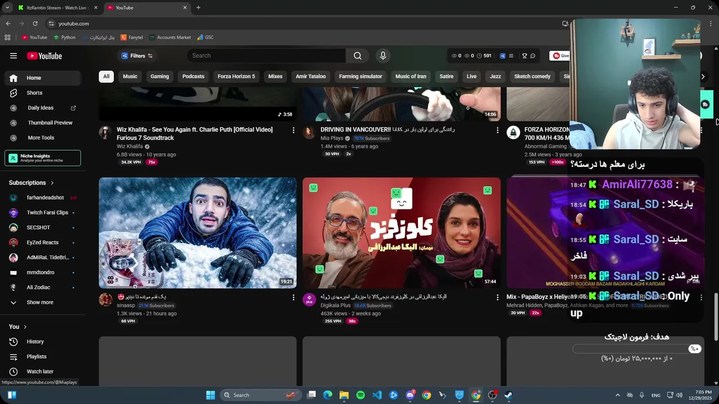Open the YouTube hamburger guide menu
The image size is (719, 404).
13,56
